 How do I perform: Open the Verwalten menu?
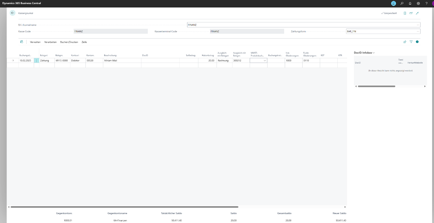[x=35, y=42]
